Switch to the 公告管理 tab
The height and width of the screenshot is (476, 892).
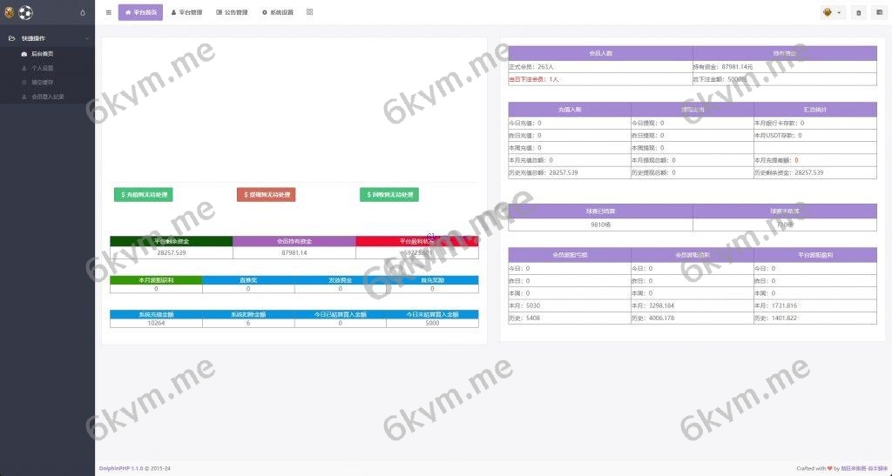click(x=232, y=12)
